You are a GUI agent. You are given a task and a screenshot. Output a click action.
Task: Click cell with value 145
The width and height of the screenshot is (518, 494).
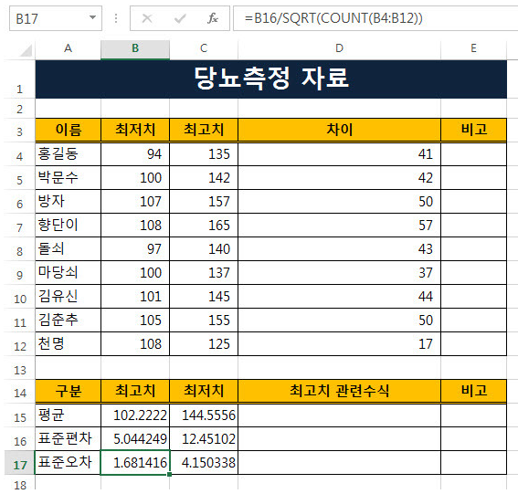point(204,297)
